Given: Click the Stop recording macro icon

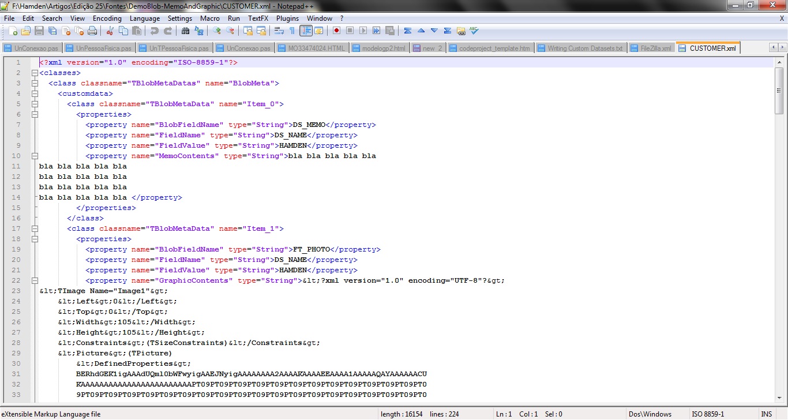Looking at the screenshot, I should (x=350, y=31).
